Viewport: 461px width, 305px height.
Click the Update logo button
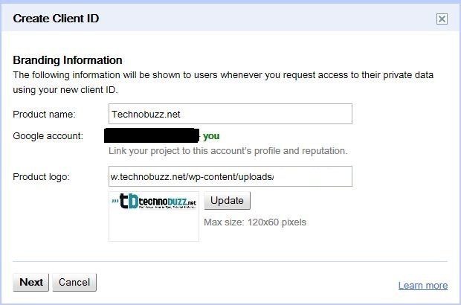[227, 201]
